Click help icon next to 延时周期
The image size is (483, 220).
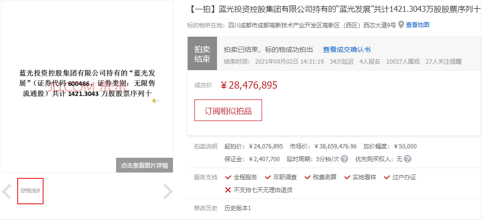pyautogui.click(x=344, y=159)
